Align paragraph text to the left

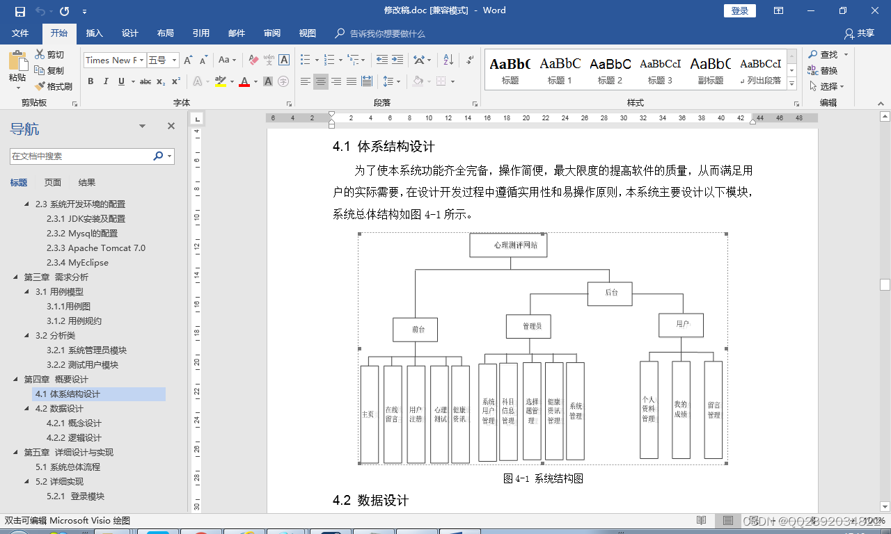pos(306,81)
